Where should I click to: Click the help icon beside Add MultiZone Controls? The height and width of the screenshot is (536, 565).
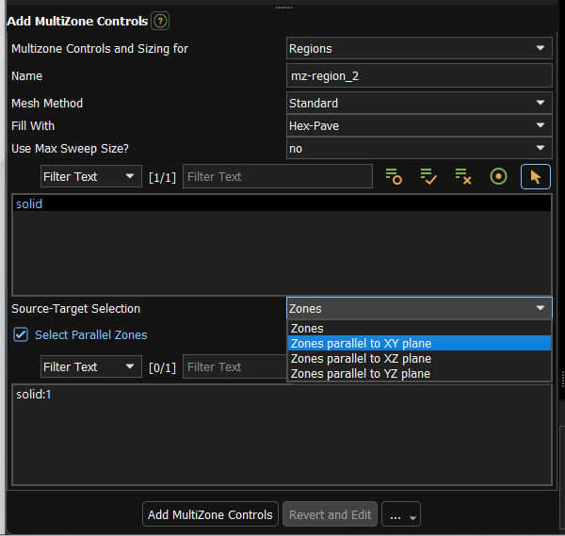[x=161, y=21]
